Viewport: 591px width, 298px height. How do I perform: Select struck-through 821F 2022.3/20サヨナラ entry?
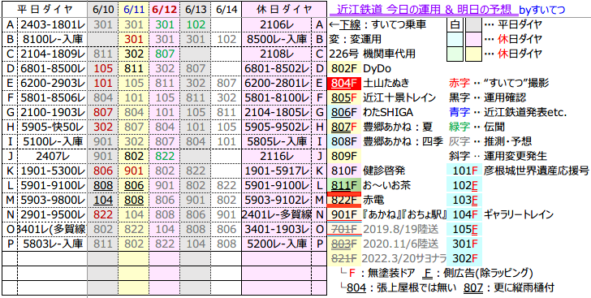point(387,258)
